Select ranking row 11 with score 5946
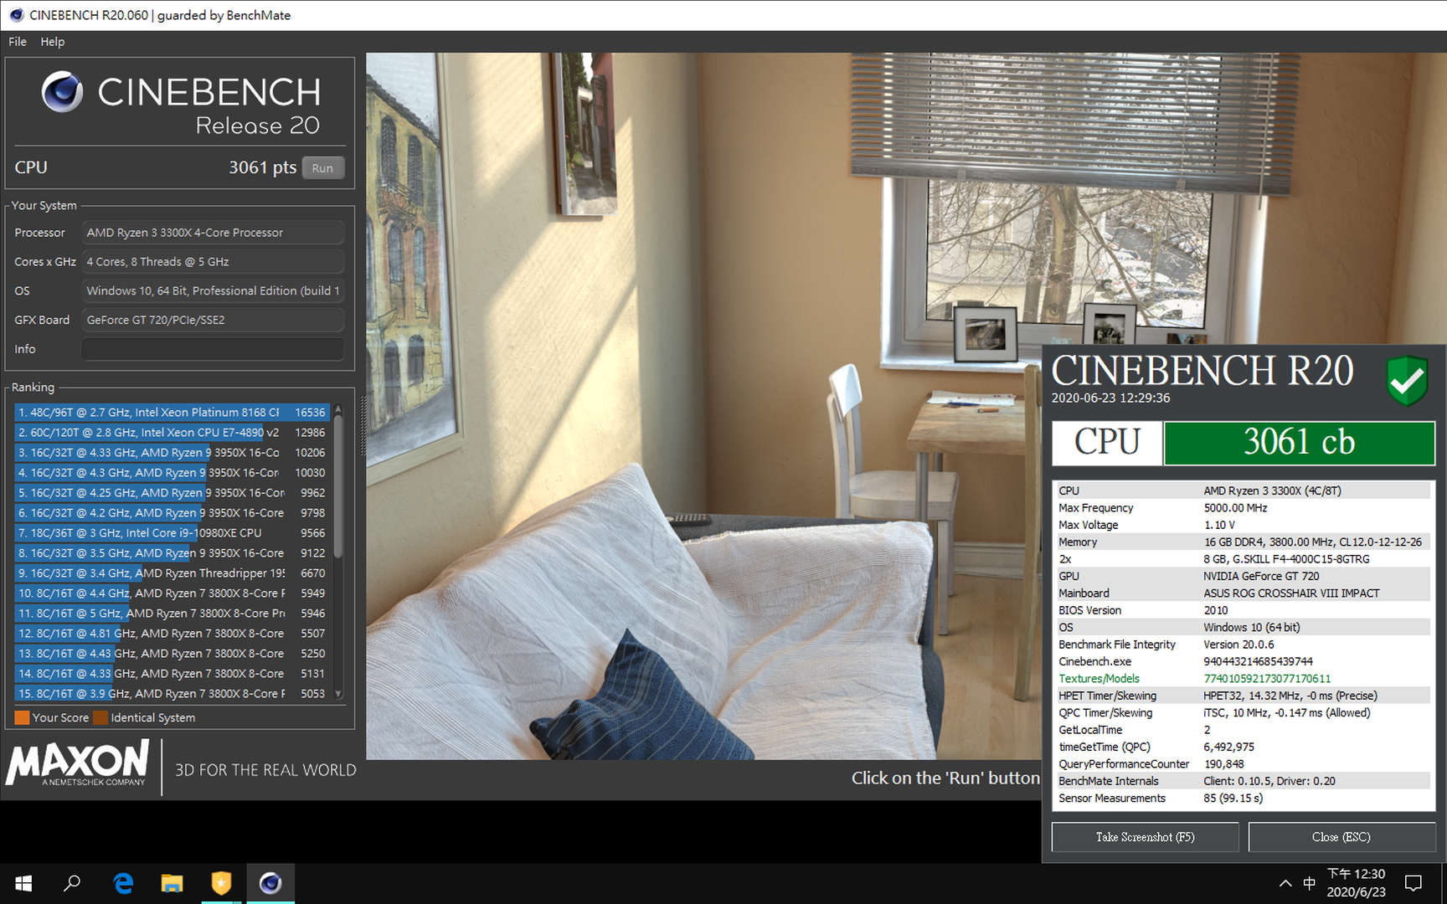Viewport: 1447px width, 904px height. (172, 614)
